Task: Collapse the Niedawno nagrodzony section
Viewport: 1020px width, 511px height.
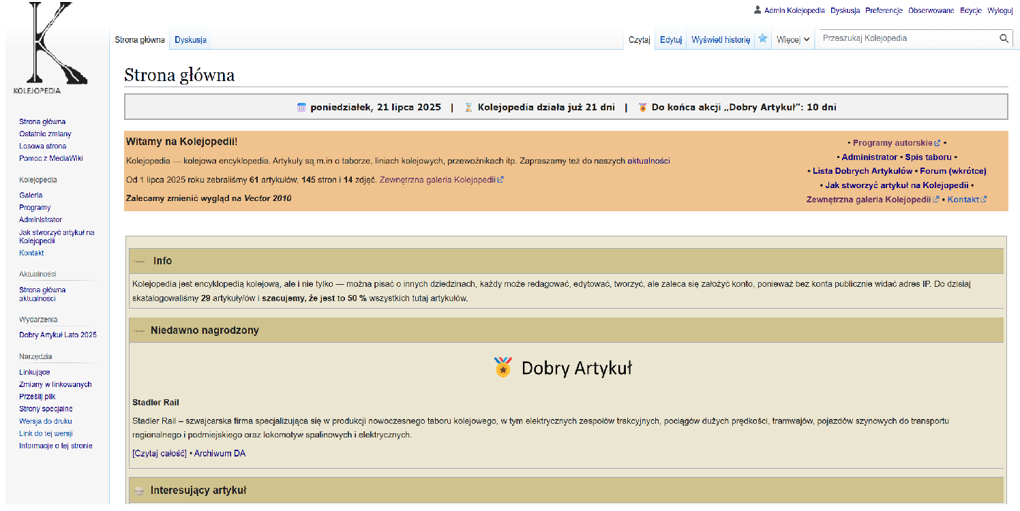Action: coord(140,330)
